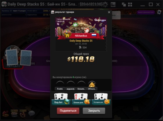Image resolution: width=163 pixels, height=121 pixels.
Task: Open the chat speech bubble icon
Action: tap(31, 113)
